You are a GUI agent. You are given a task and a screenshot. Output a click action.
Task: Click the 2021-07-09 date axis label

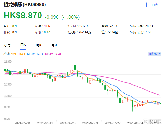click(90, 123)
